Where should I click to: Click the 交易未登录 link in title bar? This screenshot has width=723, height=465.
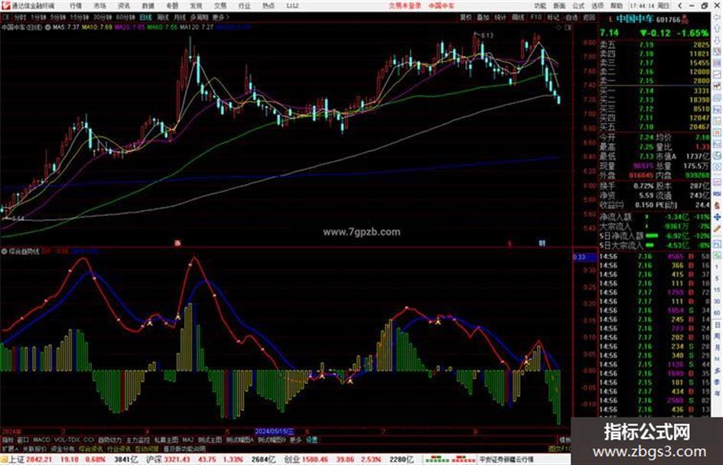[405, 5]
